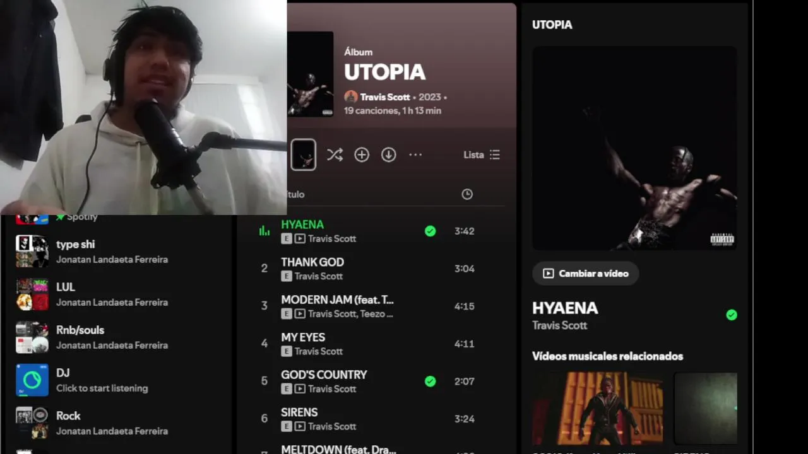Add UTOPIA album to library
This screenshot has width=808, height=454.
pyautogui.click(x=362, y=154)
